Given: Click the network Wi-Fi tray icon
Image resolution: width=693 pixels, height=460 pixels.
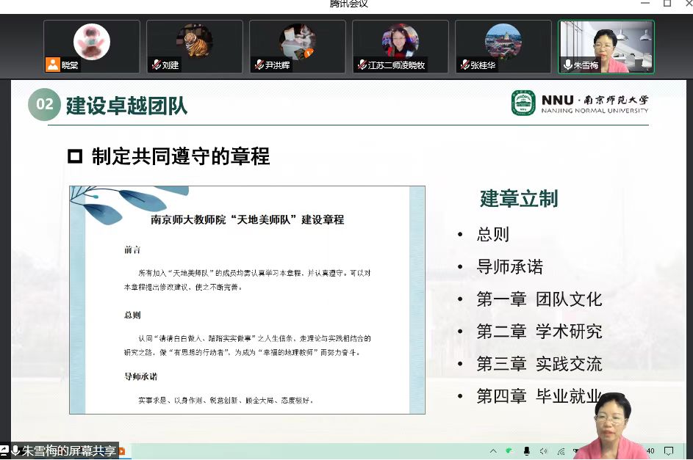Looking at the screenshot, I should (x=561, y=450).
